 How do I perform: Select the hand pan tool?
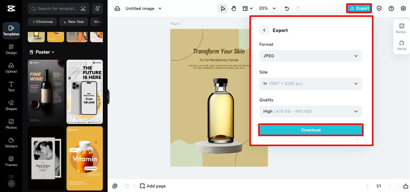click(234, 8)
